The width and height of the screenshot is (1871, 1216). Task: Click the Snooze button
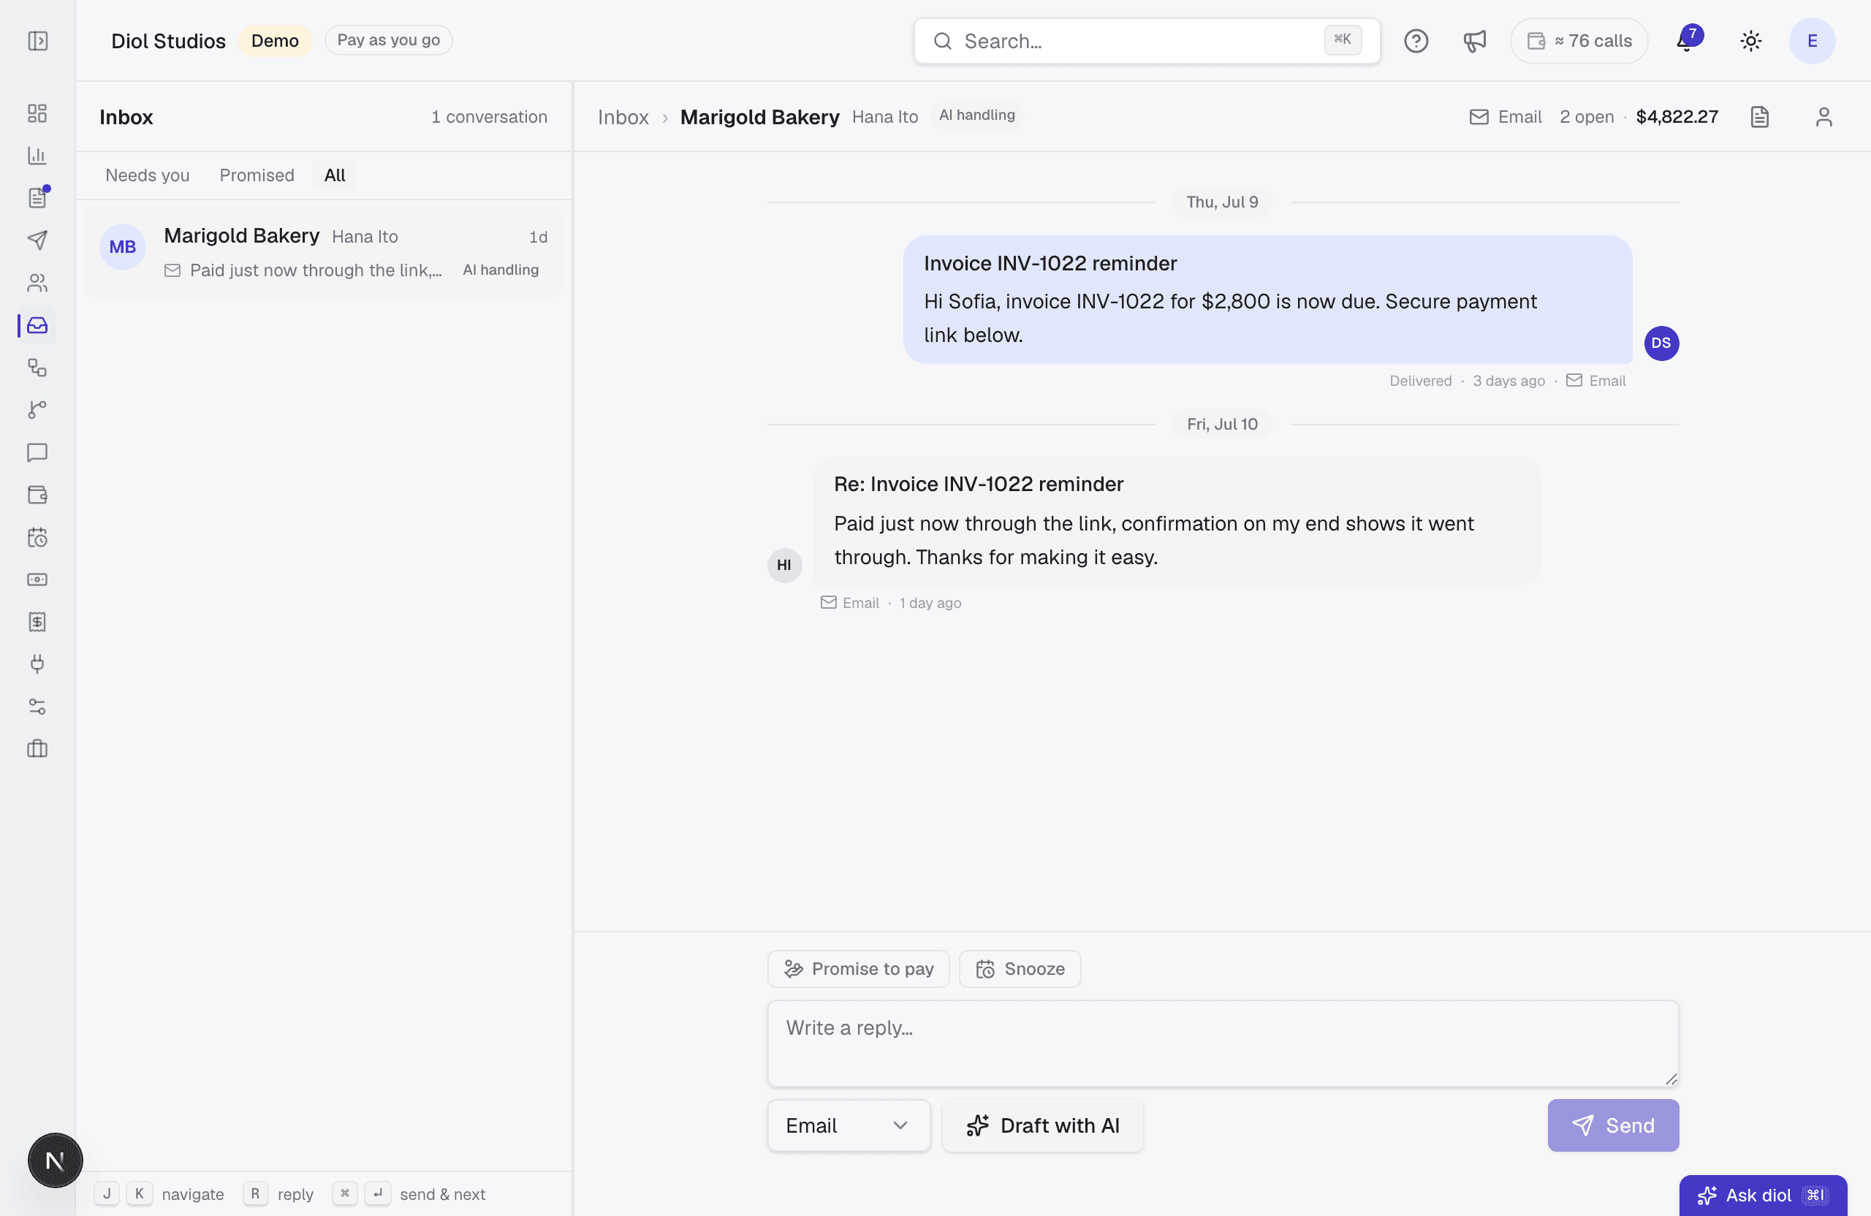(x=1019, y=968)
